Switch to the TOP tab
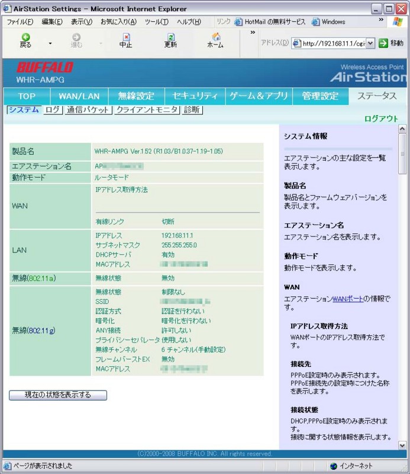The width and height of the screenshot is (410, 474). click(x=27, y=96)
